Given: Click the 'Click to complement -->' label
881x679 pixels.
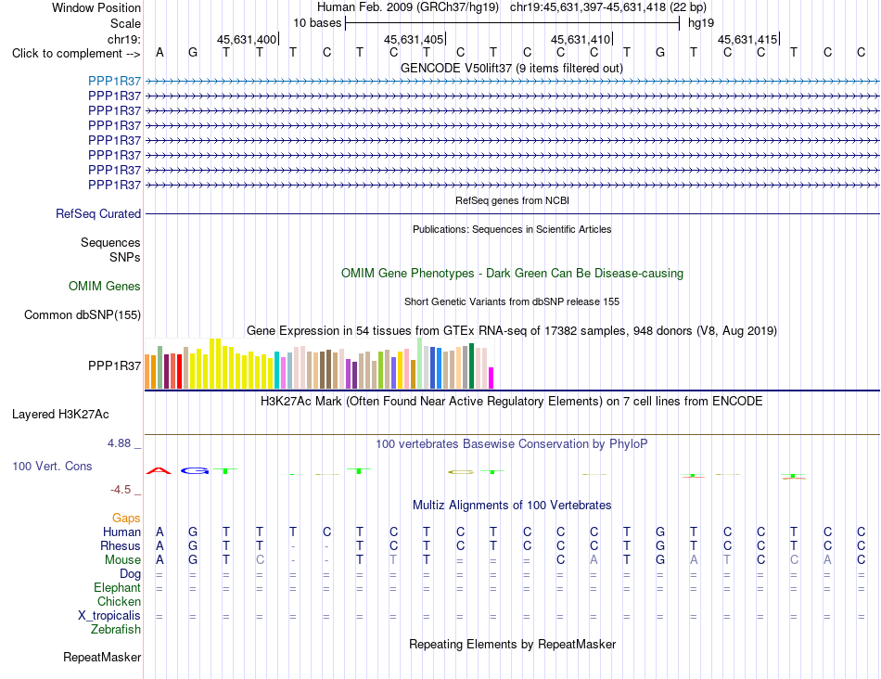Looking at the screenshot, I should click(x=76, y=54).
